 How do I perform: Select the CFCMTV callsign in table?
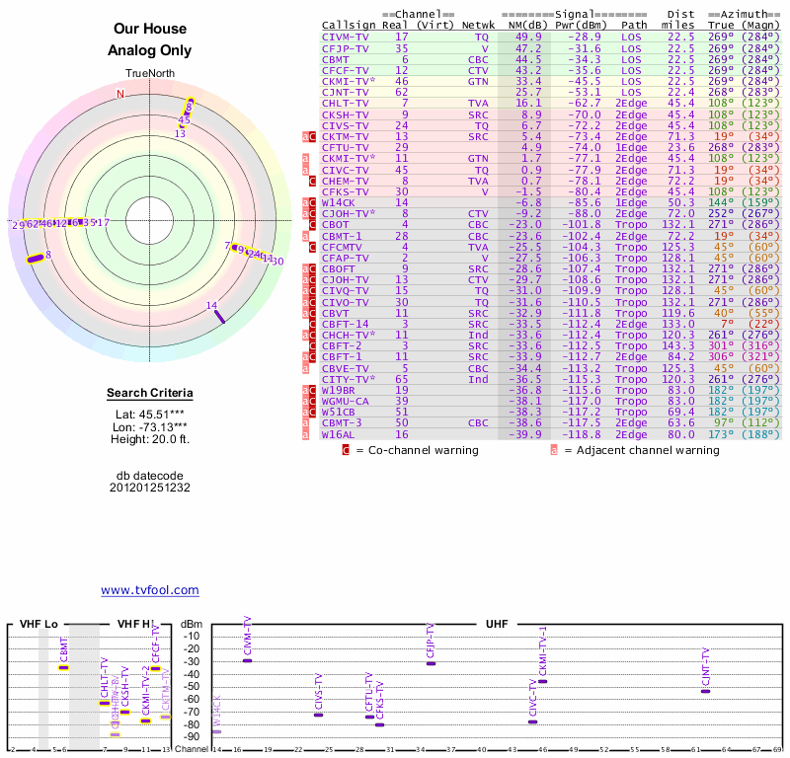(x=342, y=248)
